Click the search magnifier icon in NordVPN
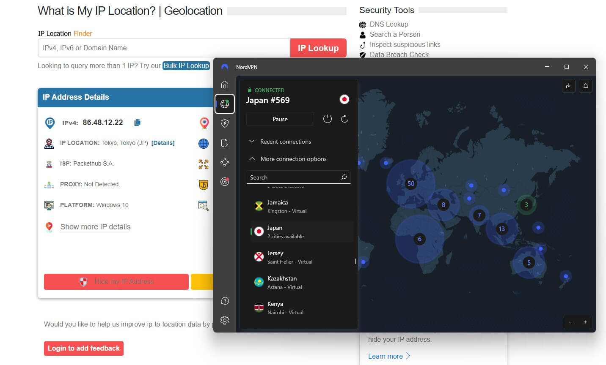This screenshot has height=365, width=606. pos(344,177)
